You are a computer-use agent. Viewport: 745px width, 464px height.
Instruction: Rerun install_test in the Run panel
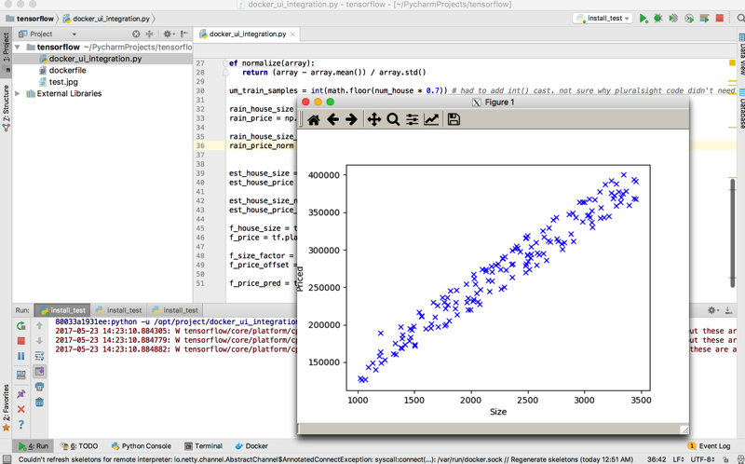pyautogui.click(x=20, y=326)
